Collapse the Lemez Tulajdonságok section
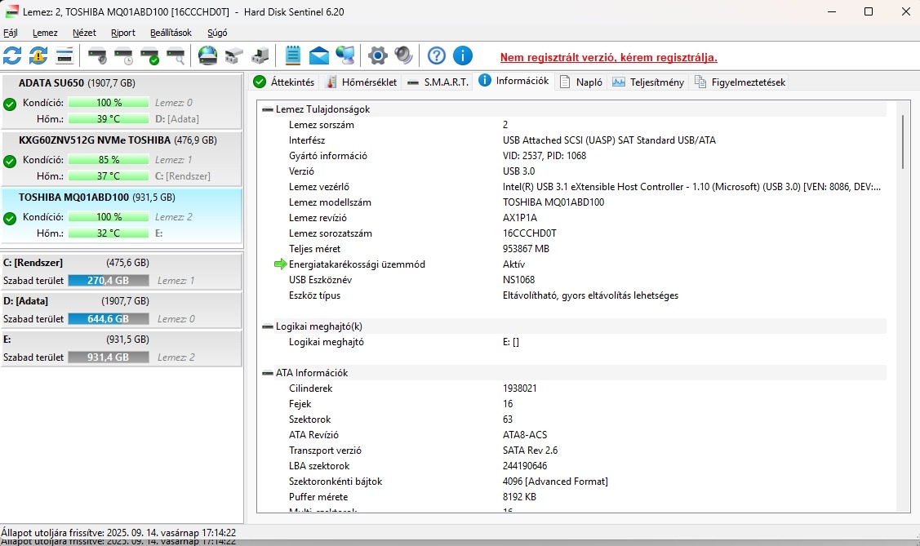Image resolution: width=920 pixels, height=546 pixels. pos(268,109)
